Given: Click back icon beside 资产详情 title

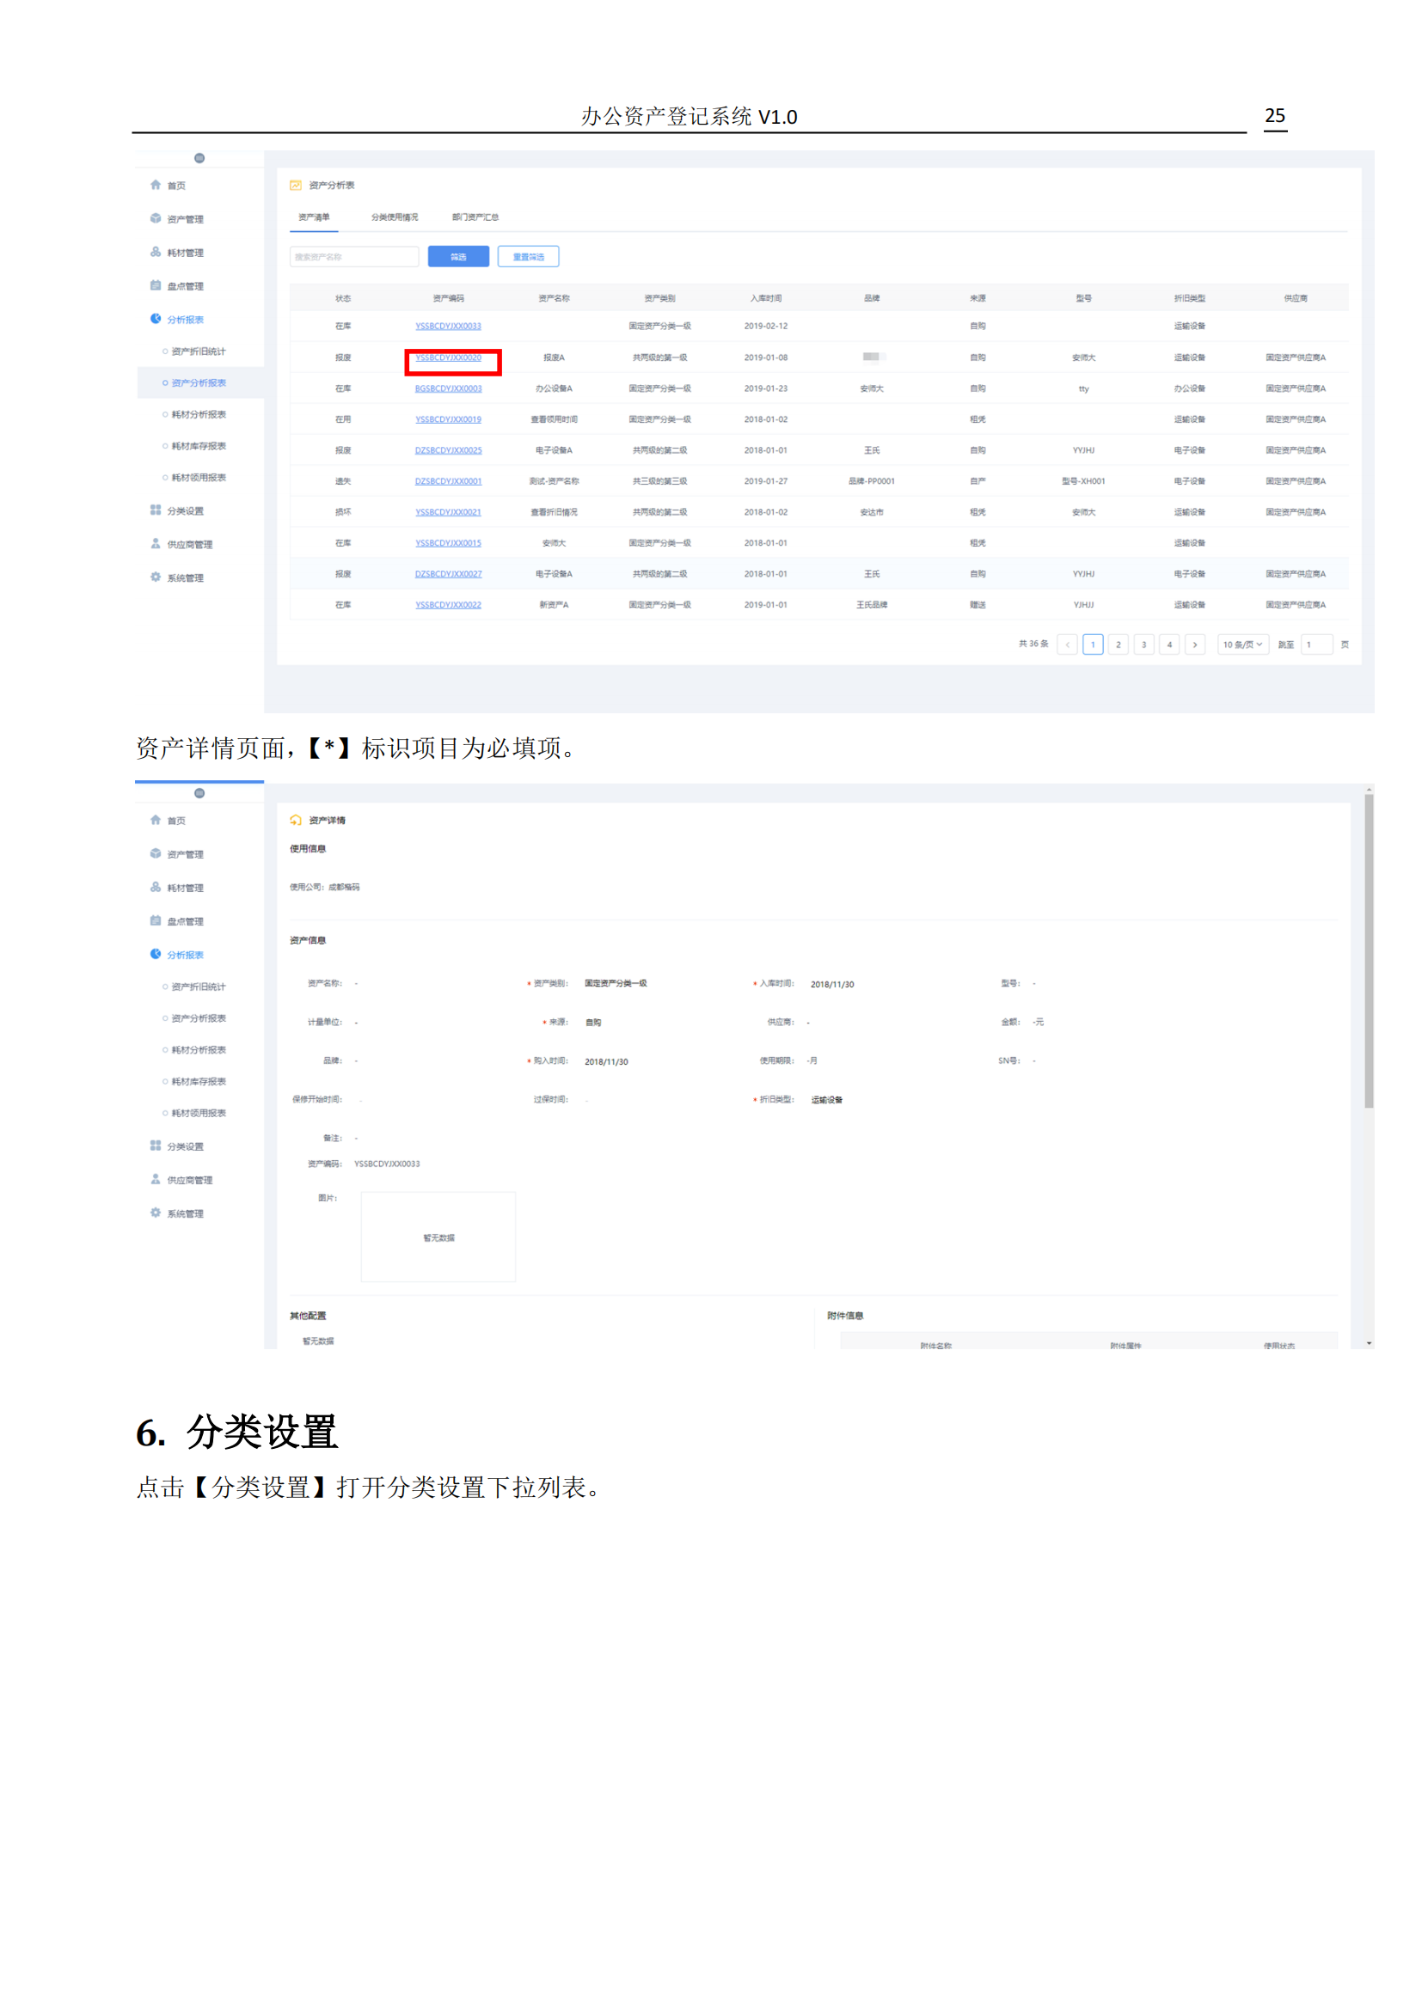Looking at the screenshot, I should (x=296, y=821).
